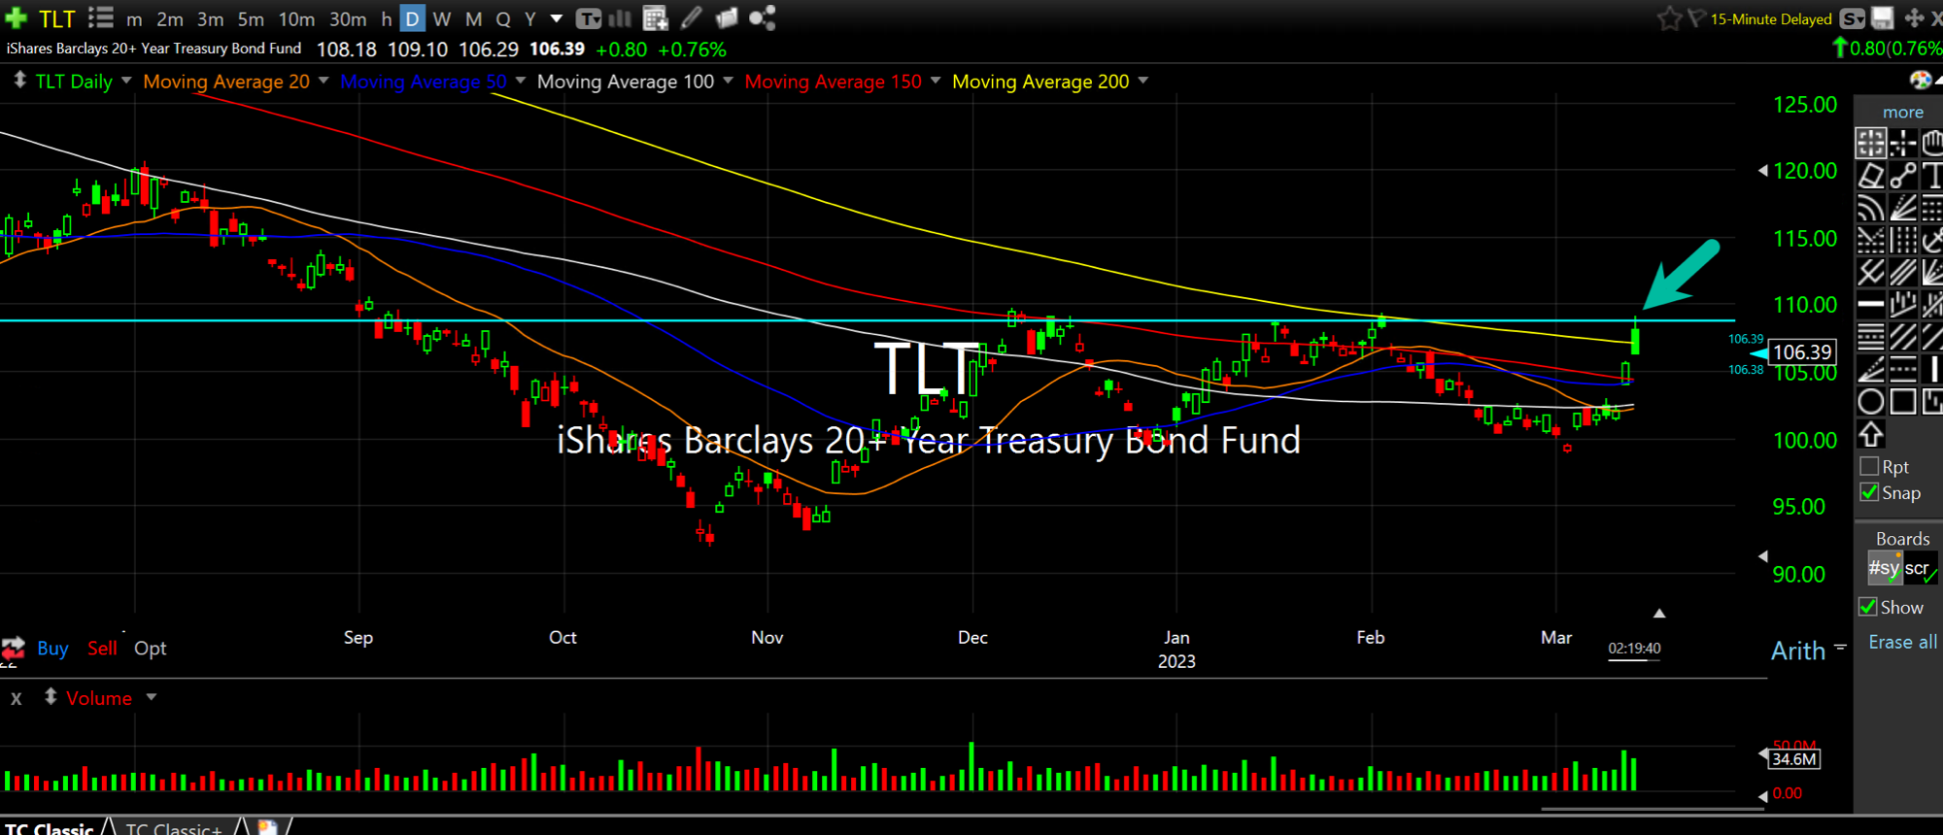The height and width of the screenshot is (835, 1943).
Task: Select the circle ellipse drawing tool
Action: click(1870, 401)
